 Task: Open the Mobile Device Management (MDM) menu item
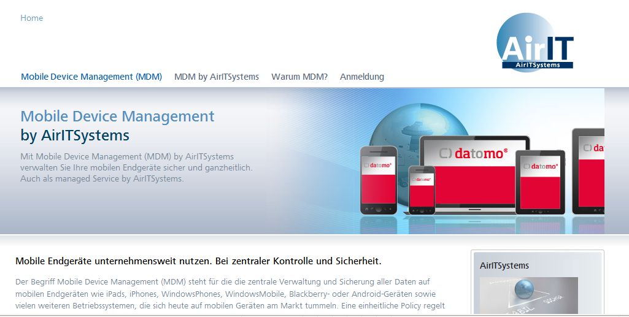pyautogui.click(x=91, y=77)
